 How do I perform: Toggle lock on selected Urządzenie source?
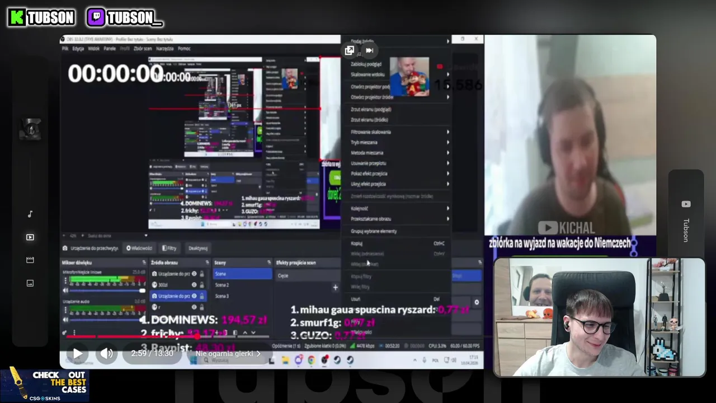201,296
